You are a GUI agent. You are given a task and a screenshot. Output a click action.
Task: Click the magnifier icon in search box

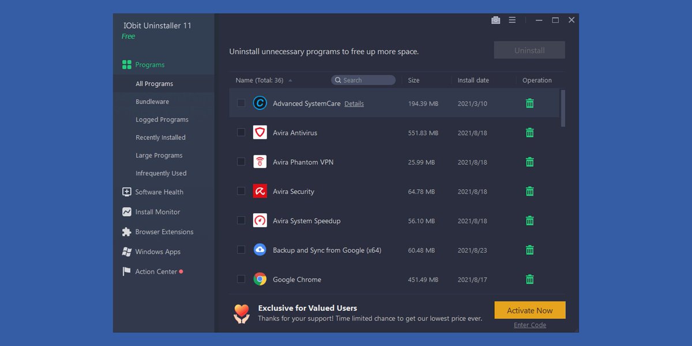pos(339,80)
